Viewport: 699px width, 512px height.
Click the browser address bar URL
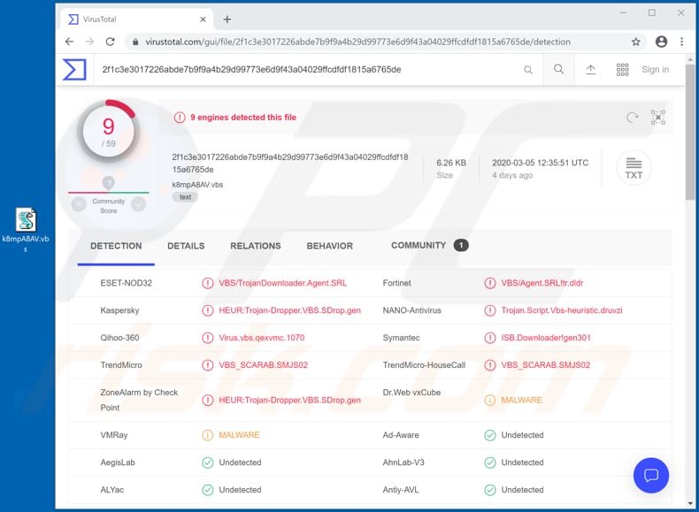pyautogui.click(x=358, y=42)
